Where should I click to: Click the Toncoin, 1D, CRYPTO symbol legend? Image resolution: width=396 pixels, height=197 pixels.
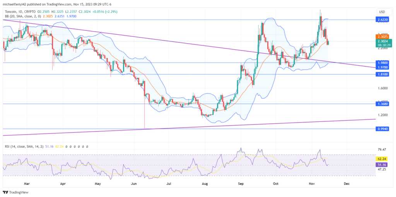coord(20,12)
